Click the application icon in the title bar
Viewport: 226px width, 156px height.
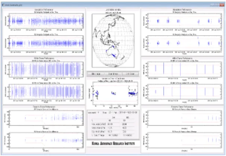click(x=3, y=5)
